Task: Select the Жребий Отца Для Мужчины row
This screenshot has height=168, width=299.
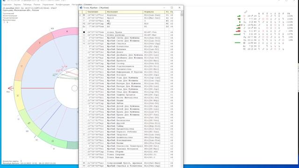Action: (x=126, y=89)
